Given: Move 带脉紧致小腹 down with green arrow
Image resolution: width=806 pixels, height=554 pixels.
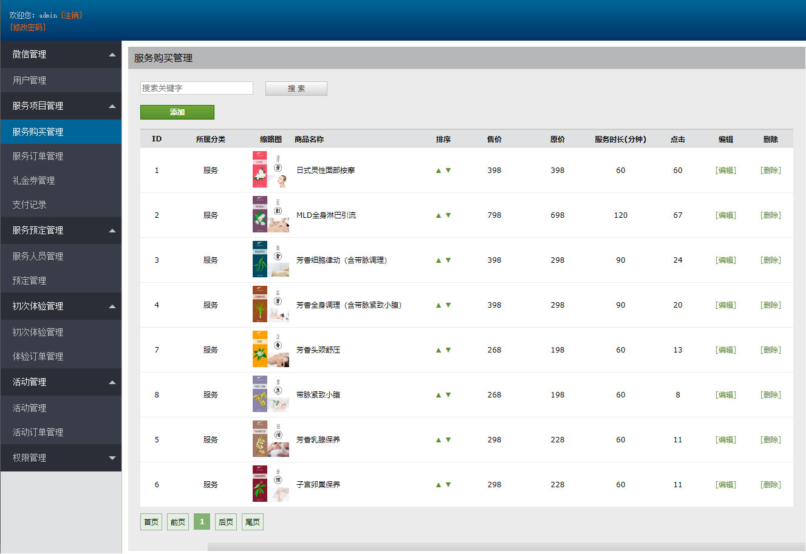Looking at the screenshot, I should click(x=448, y=395).
